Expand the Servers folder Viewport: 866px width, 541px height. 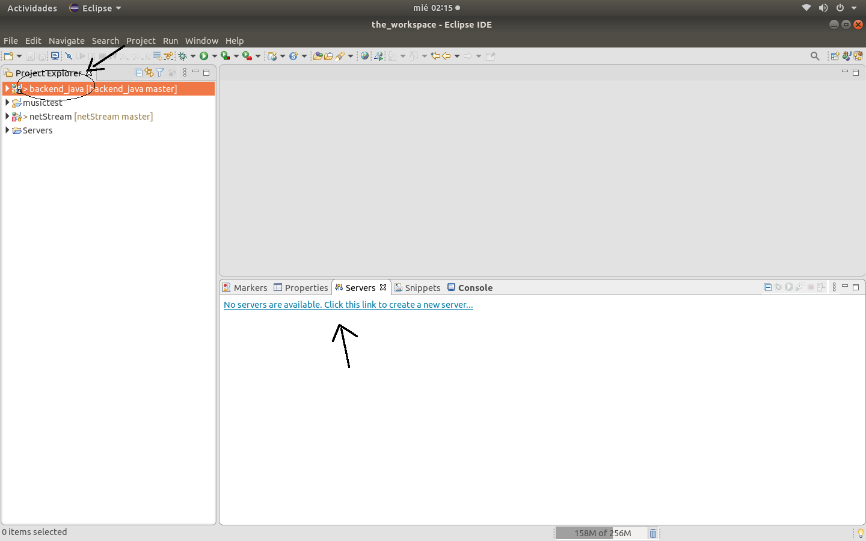7,130
